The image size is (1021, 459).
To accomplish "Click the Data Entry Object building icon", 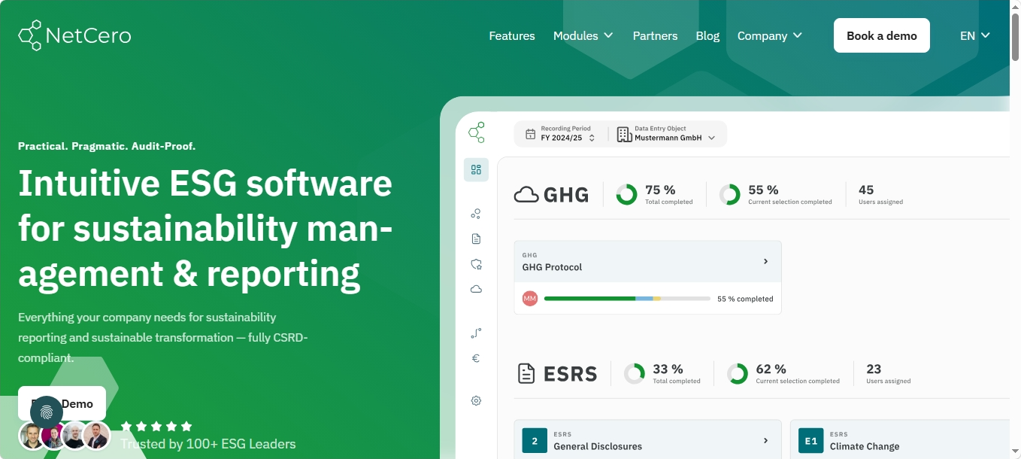I will click(x=624, y=134).
